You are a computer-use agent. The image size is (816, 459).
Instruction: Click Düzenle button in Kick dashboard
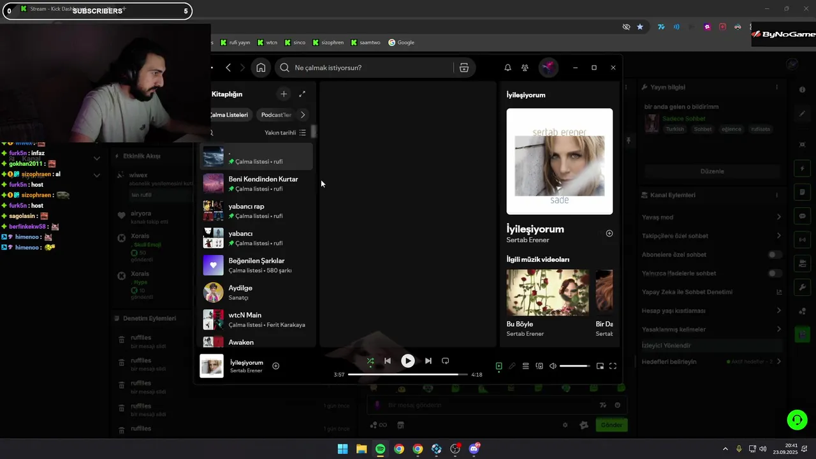(x=712, y=171)
